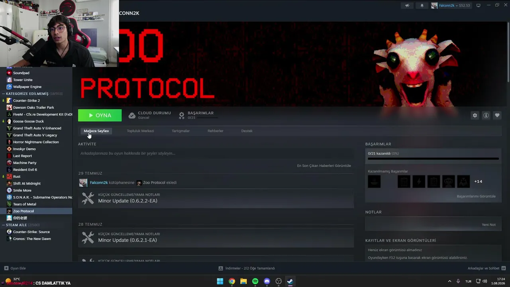The height and width of the screenshot is (287, 510).
Task: Select Horror Nightmare Collection
Action: click(36, 142)
